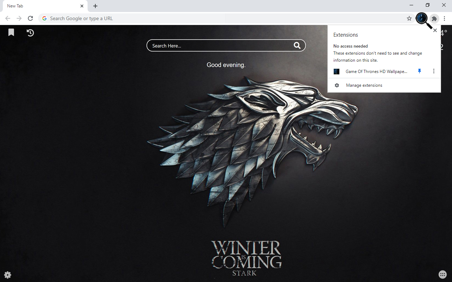This screenshot has height=282, width=452.
Task: Open the settings gear at bottom left
Action: point(8,275)
